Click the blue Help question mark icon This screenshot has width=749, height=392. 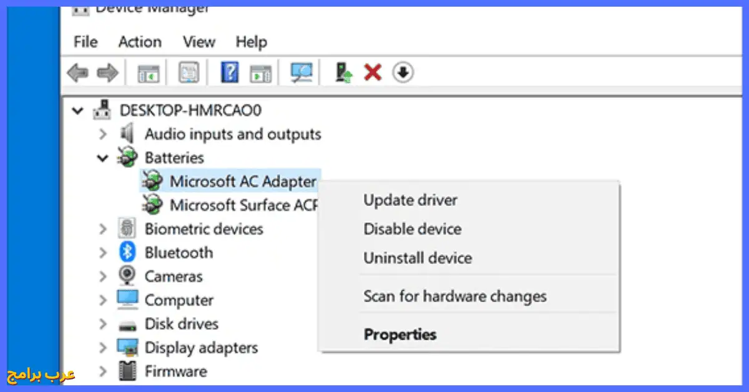pos(230,73)
